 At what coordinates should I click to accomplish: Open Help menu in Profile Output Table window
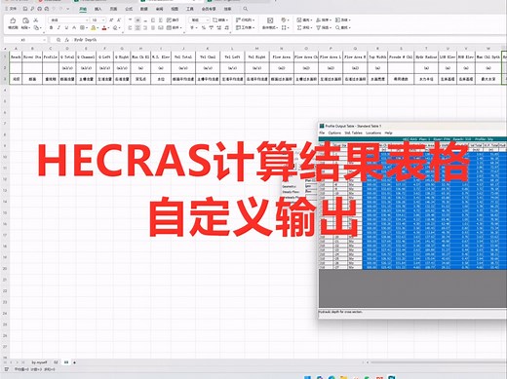[388, 133]
